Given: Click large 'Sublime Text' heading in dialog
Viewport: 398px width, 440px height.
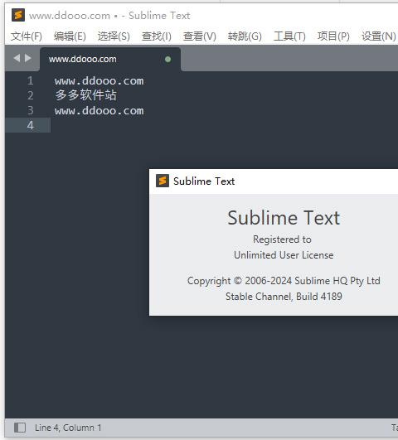Looking at the screenshot, I should click(x=284, y=218).
